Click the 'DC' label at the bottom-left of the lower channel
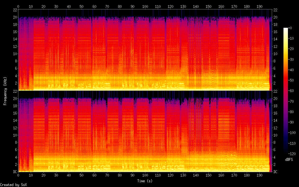Screen dimensions: 299x187 tap(15, 172)
